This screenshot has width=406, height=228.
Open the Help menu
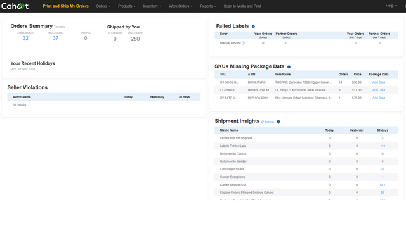[x=391, y=6]
